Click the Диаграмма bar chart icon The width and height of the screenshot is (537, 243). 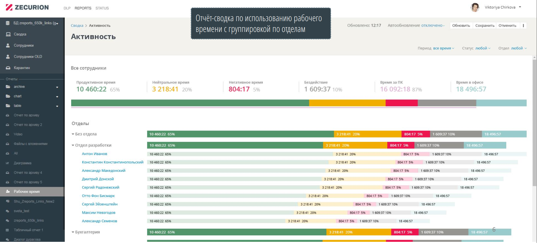tap(8, 163)
